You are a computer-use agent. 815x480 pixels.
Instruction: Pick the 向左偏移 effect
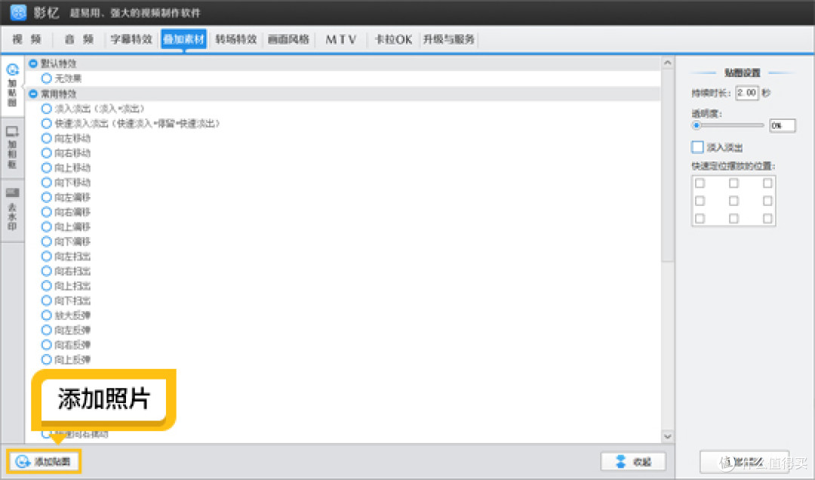pos(46,197)
